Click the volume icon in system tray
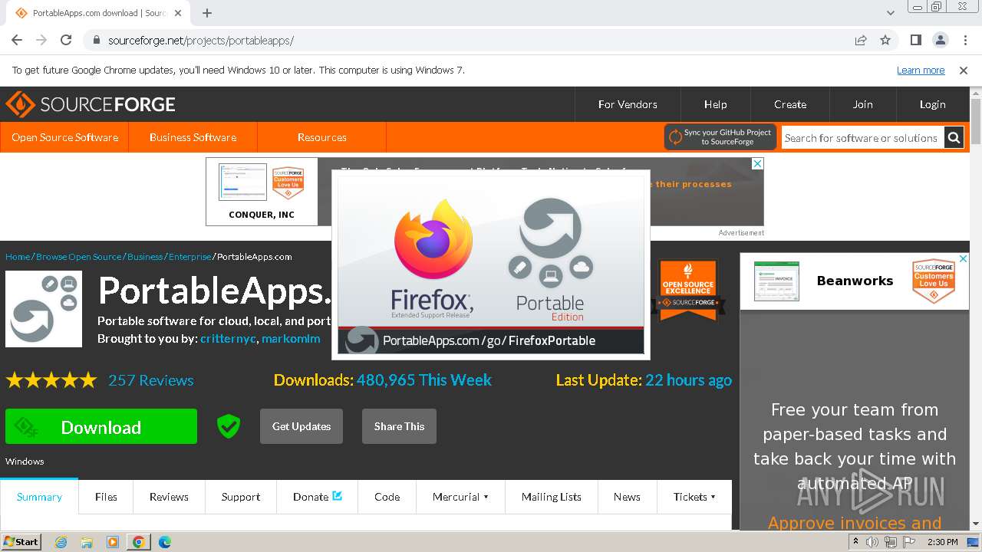This screenshot has width=982, height=552. (x=872, y=542)
